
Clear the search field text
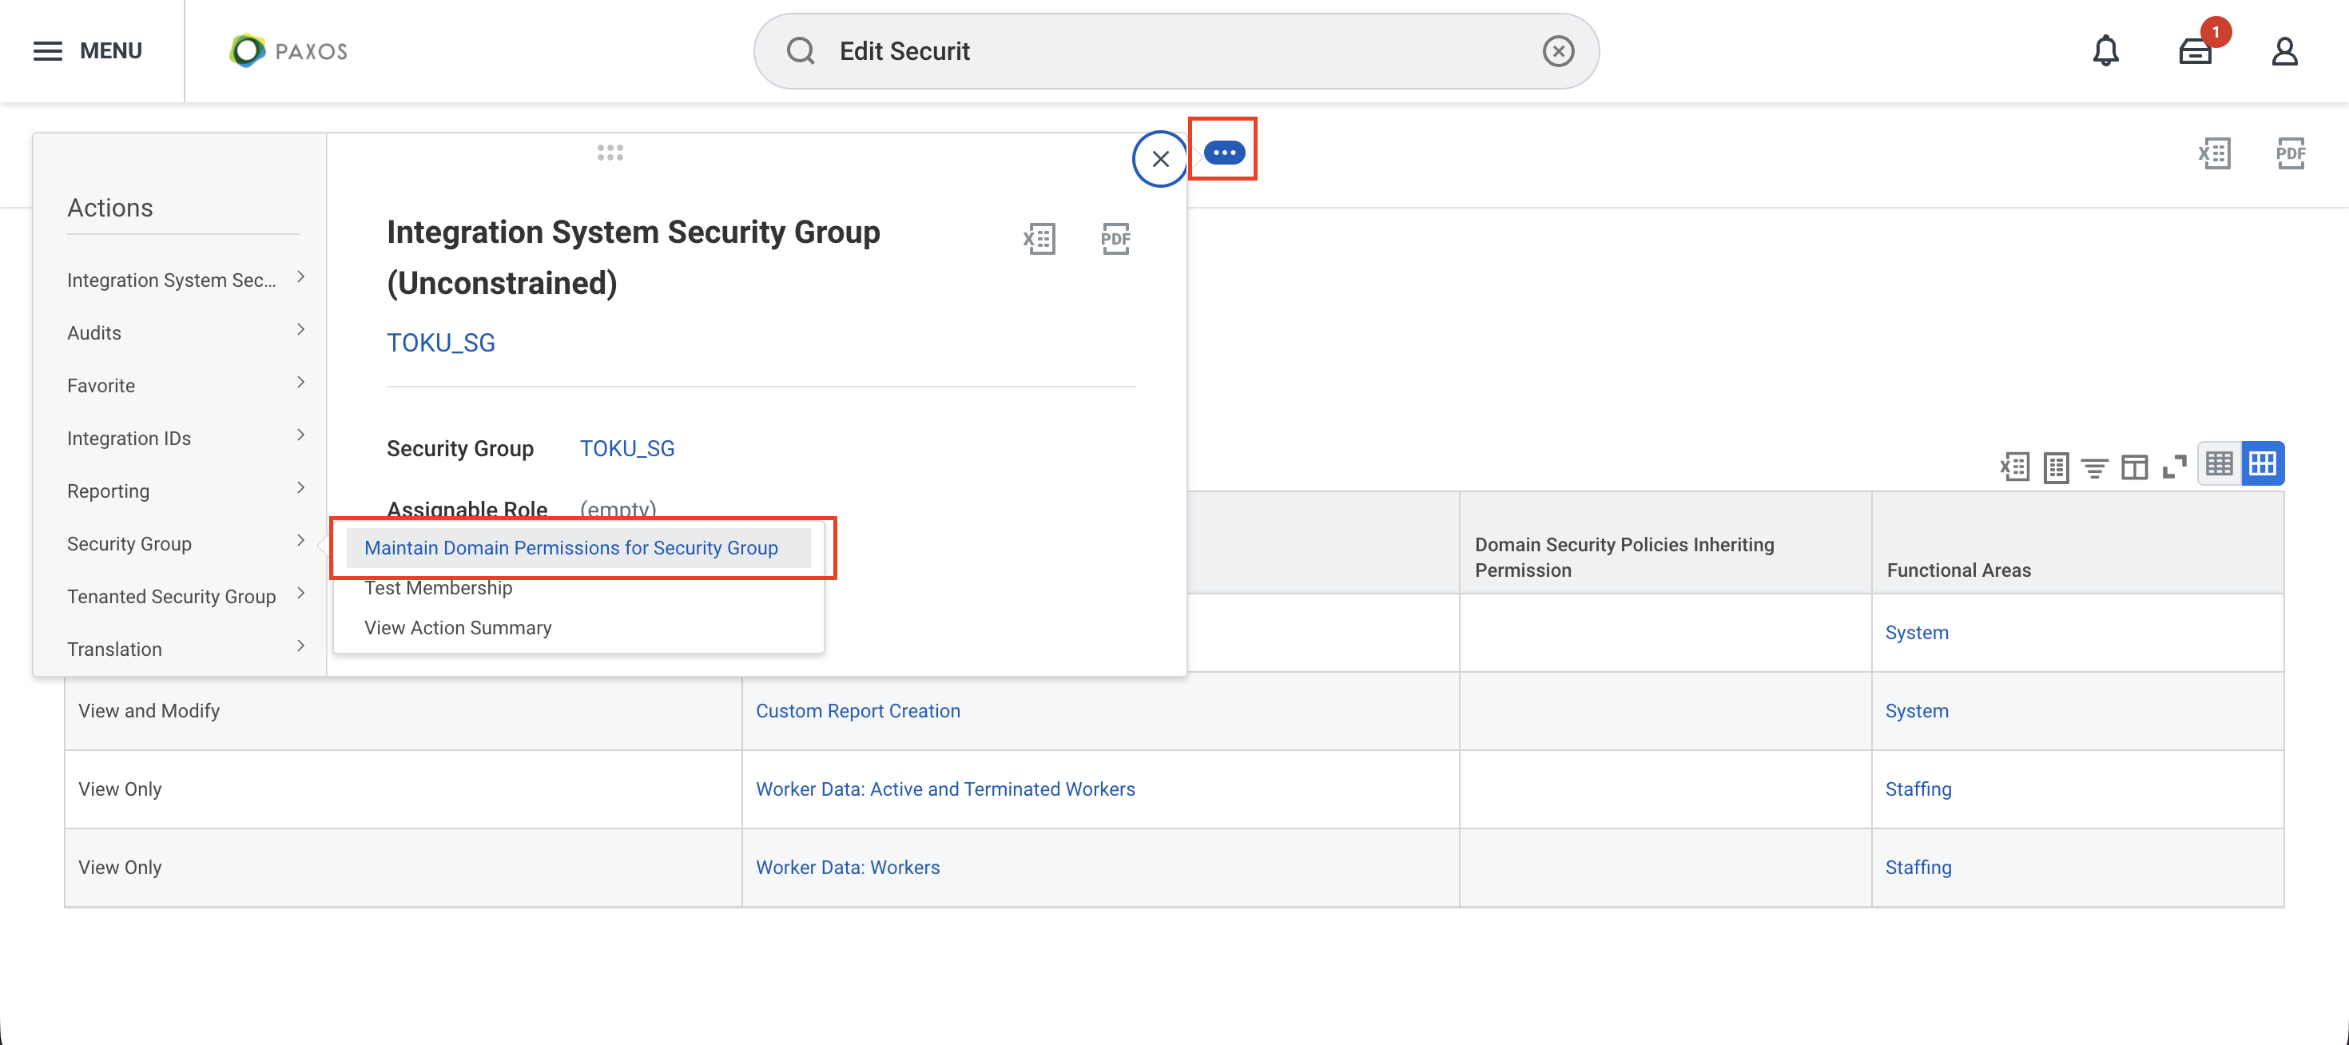point(1557,51)
